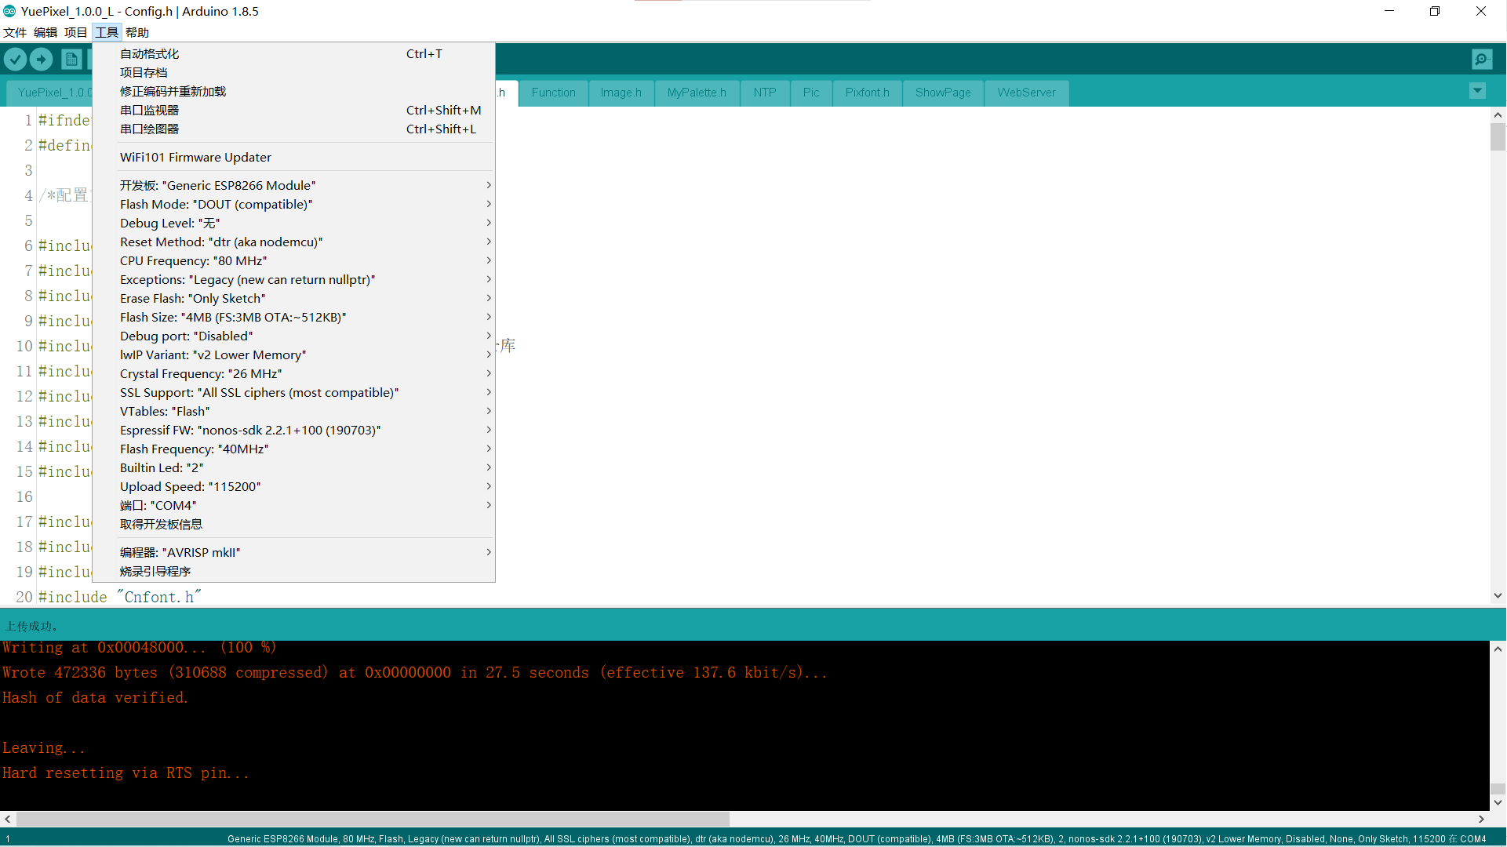Switch to the MyPalette.h tab

coord(697,93)
